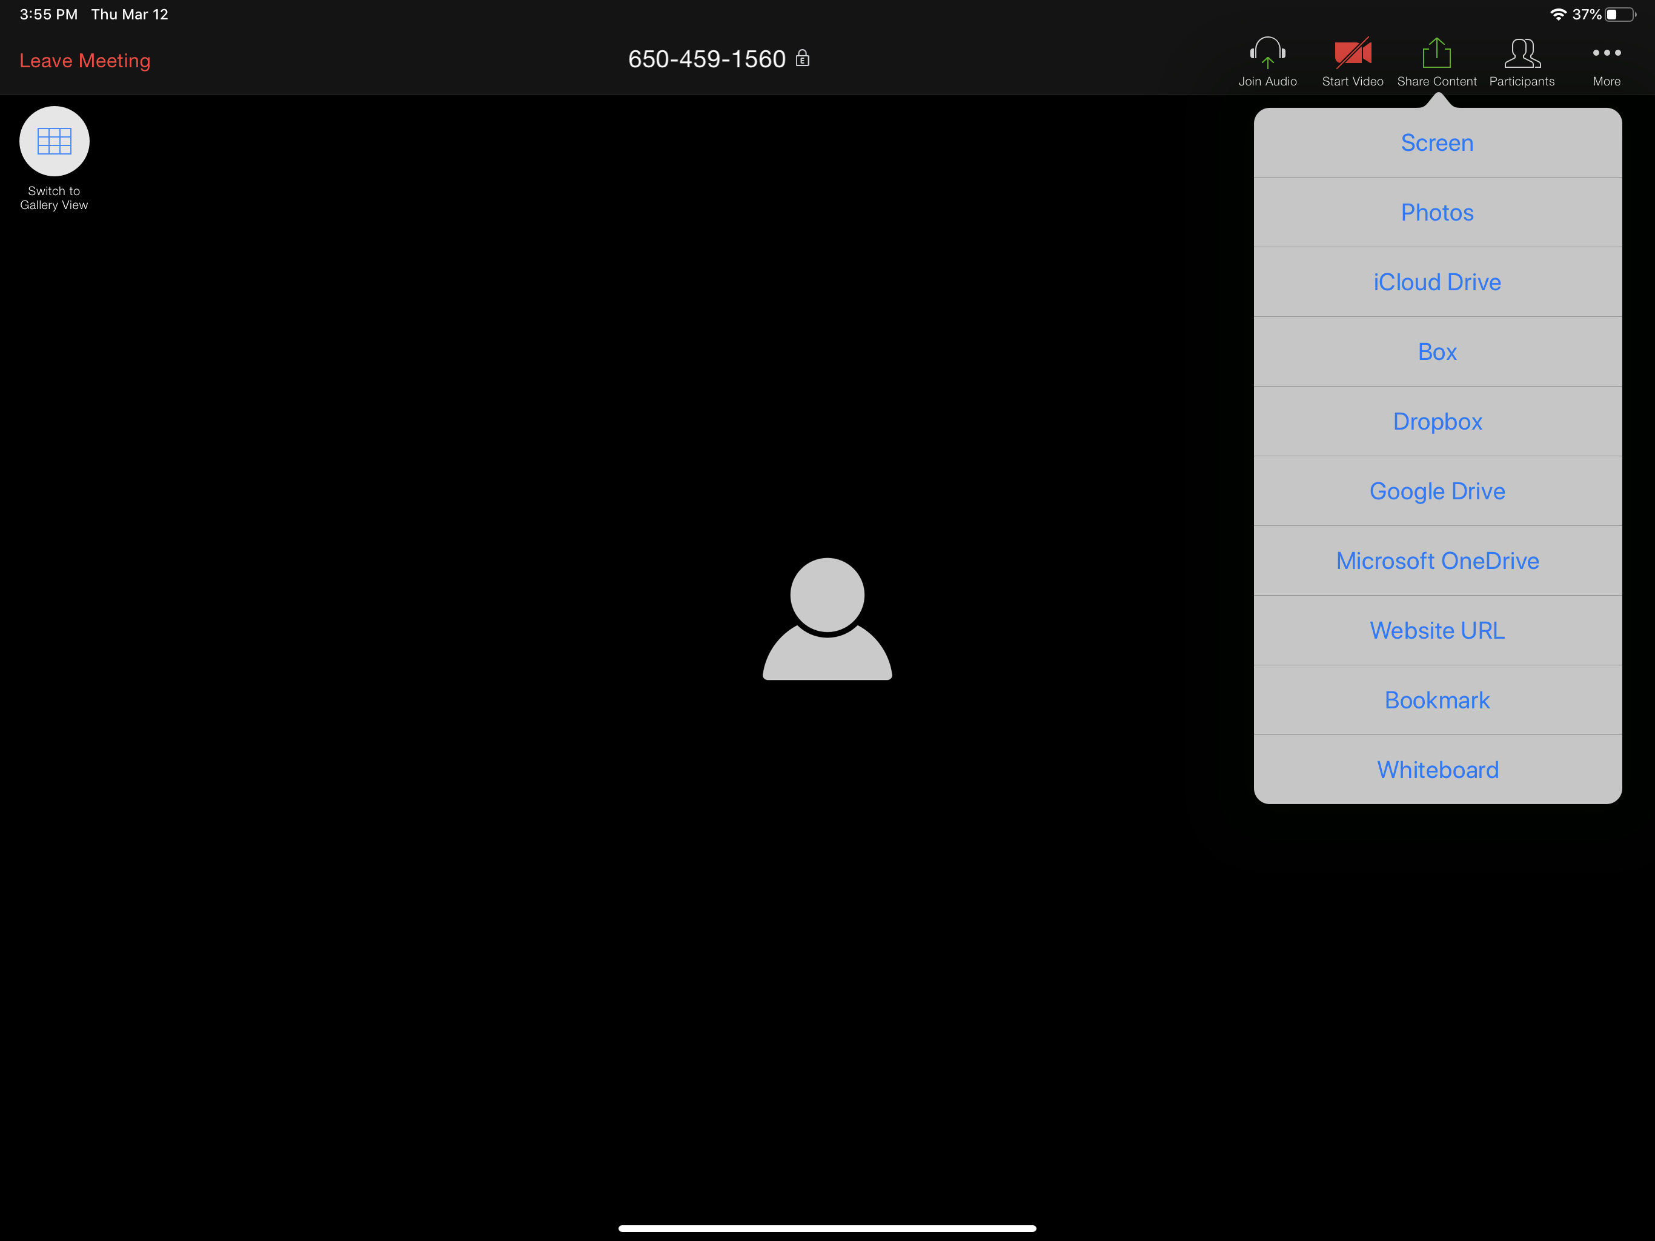Image resolution: width=1655 pixels, height=1241 pixels.
Task: Select Microsoft OneDrive option
Action: [1436, 561]
